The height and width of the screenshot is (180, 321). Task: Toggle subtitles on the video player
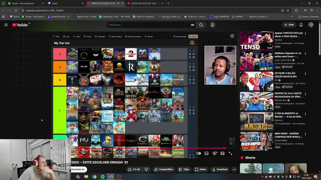206,153
